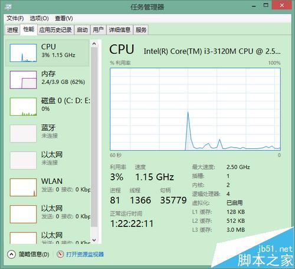
Task: Collapse with the 简略信息(D) chevron icon
Action: [11, 254]
